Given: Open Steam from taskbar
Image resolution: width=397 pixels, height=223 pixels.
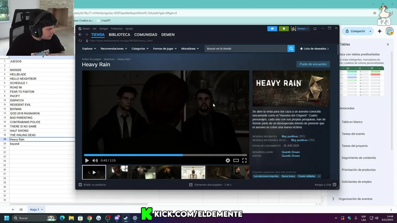Looking at the screenshot, I should [x=126, y=218].
